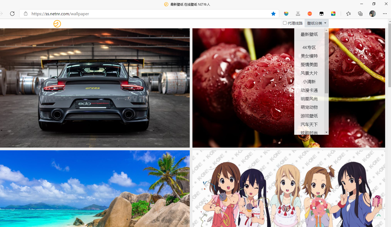391x227 pixels.
Task: Choose 动漫卡通 in the category list
Action: point(309,90)
